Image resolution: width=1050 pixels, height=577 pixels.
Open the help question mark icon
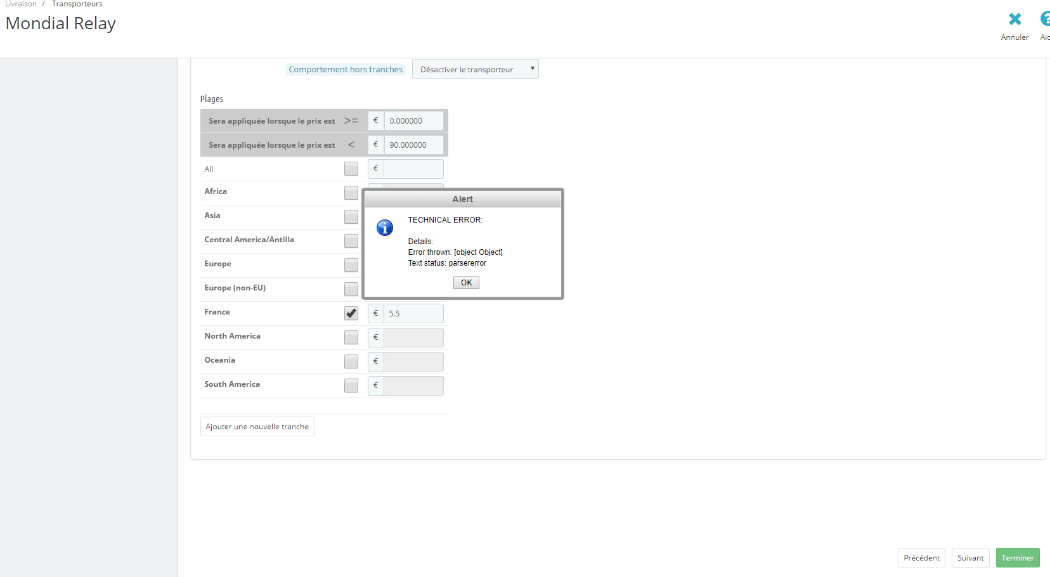pos(1046,18)
